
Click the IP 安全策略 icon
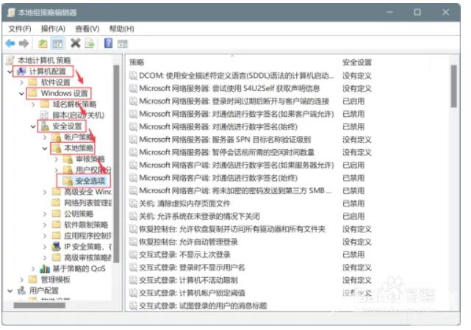(56, 246)
